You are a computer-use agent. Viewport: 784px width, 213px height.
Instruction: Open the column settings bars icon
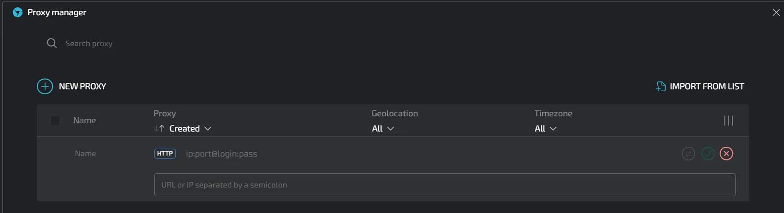pos(728,120)
